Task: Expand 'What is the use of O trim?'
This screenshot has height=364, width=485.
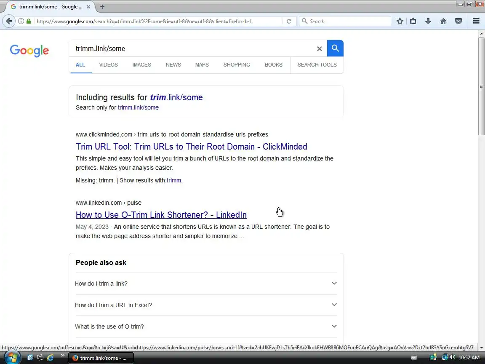Action: 206,327
